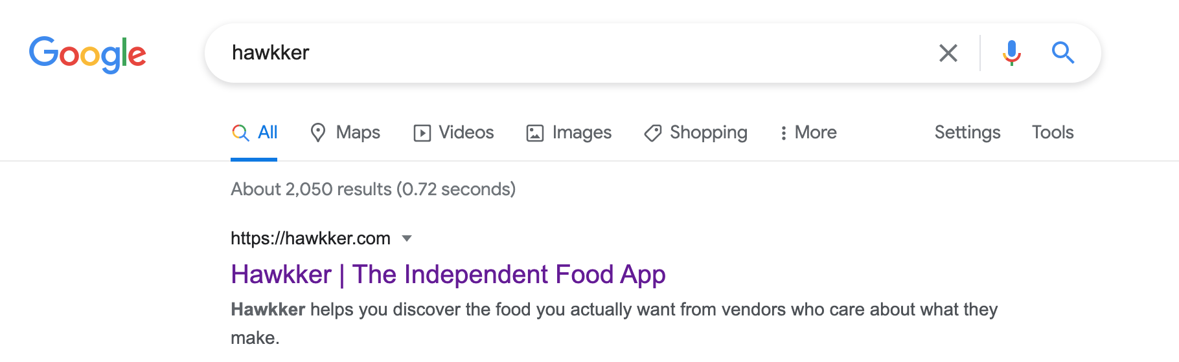The image size is (1179, 362).
Task: Open the Tools filter options
Action: pos(1053,133)
